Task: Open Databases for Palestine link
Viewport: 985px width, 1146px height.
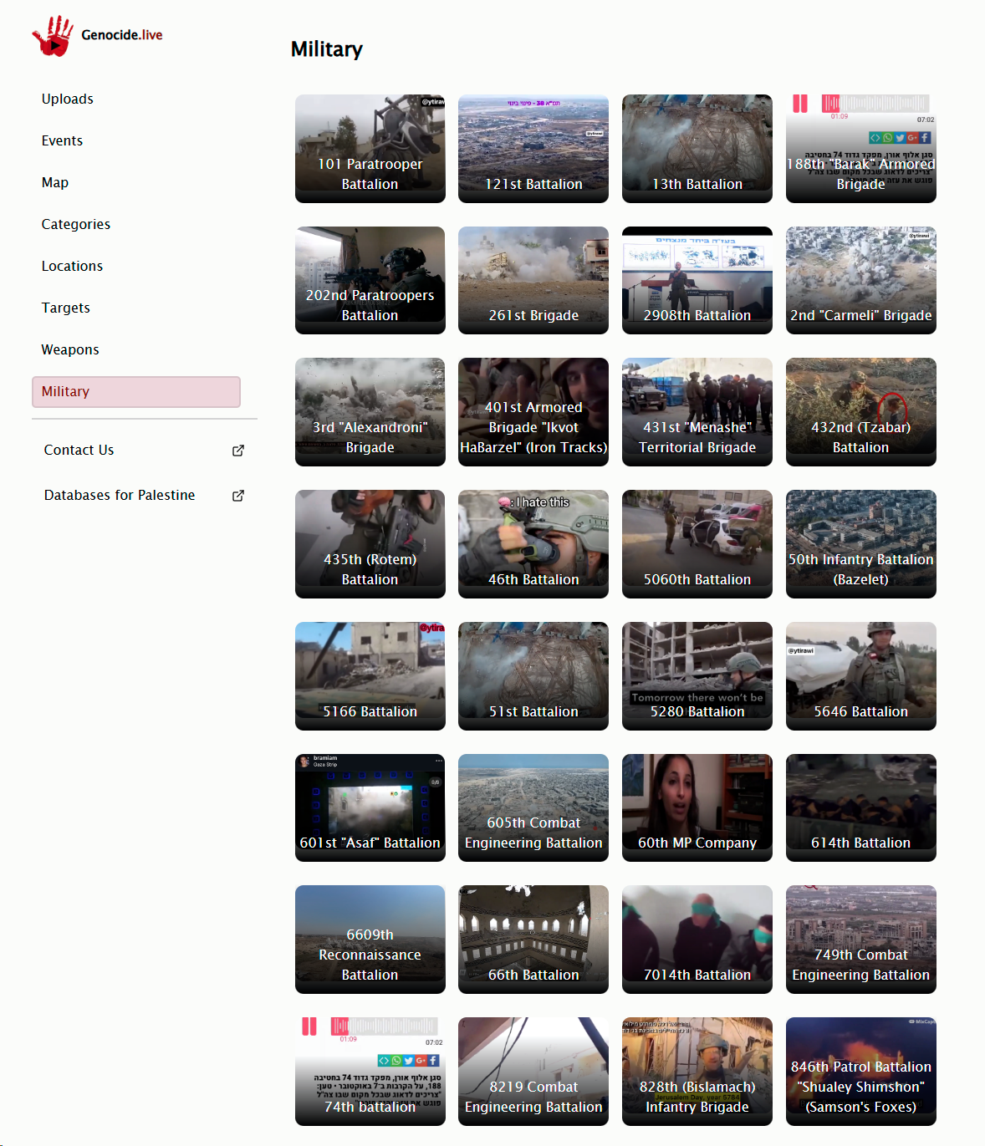Action: click(120, 495)
